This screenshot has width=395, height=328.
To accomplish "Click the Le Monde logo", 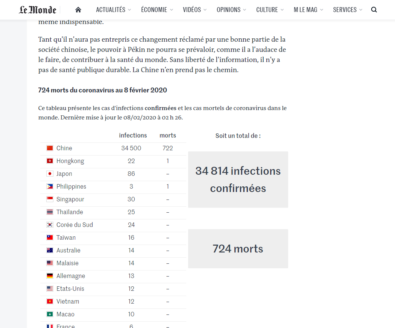I will [38, 10].
